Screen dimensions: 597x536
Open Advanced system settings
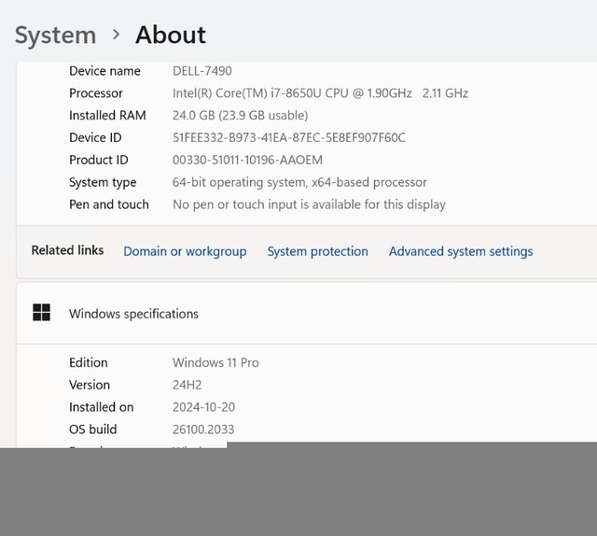tap(461, 251)
